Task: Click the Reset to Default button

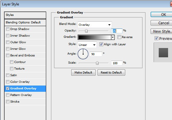Action: click(x=111, y=72)
